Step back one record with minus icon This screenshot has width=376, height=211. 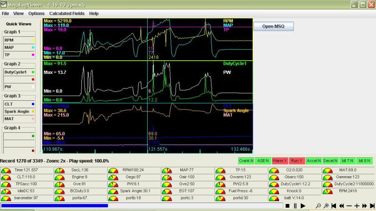tap(349, 206)
